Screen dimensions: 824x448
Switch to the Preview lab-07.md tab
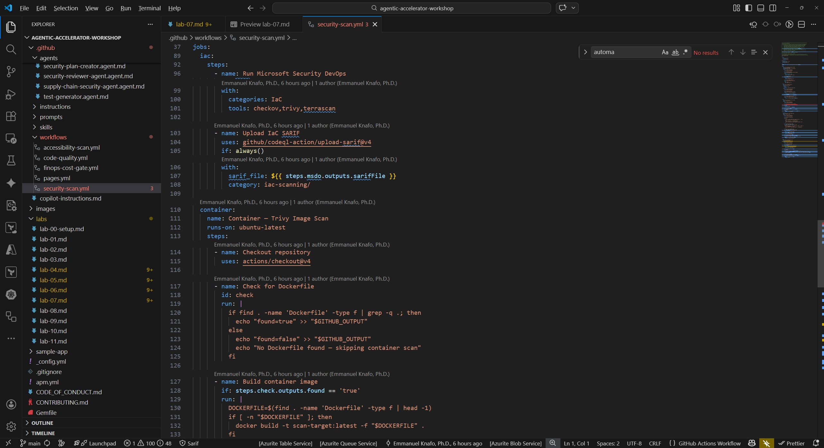tap(264, 24)
